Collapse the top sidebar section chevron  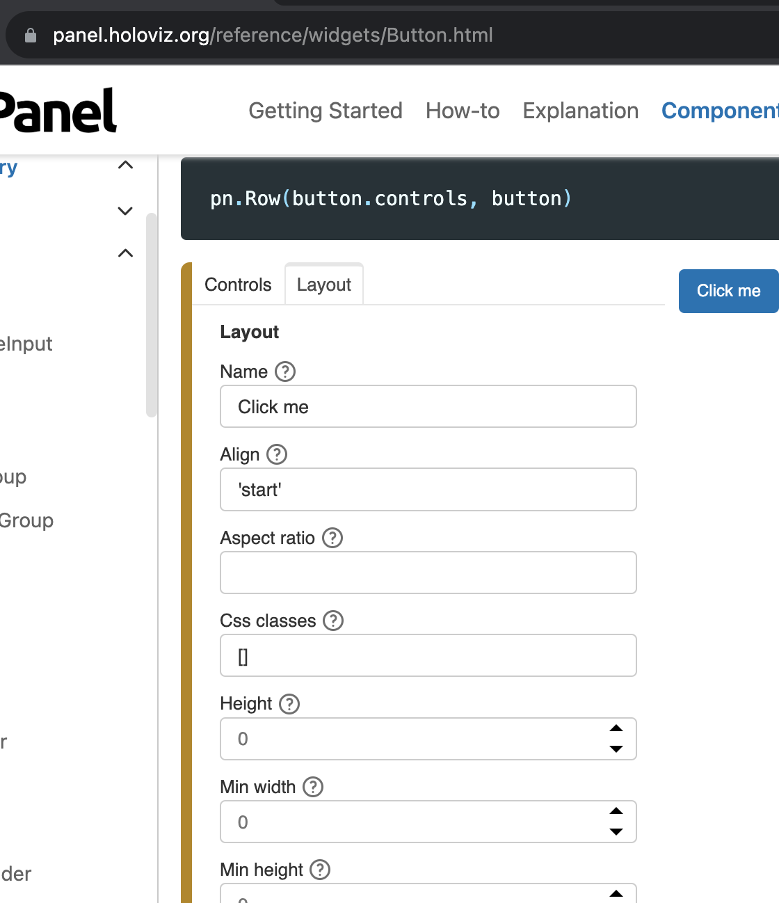click(125, 165)
